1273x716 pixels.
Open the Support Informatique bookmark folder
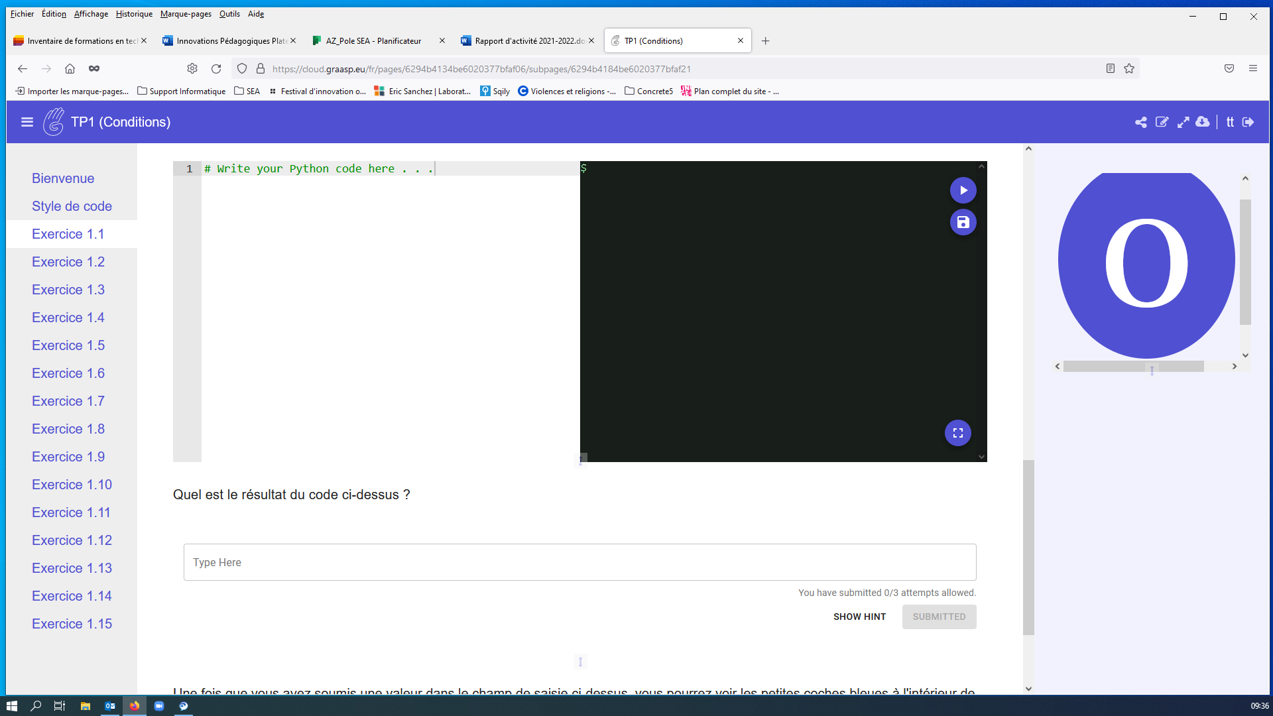(x=181, y=91)
